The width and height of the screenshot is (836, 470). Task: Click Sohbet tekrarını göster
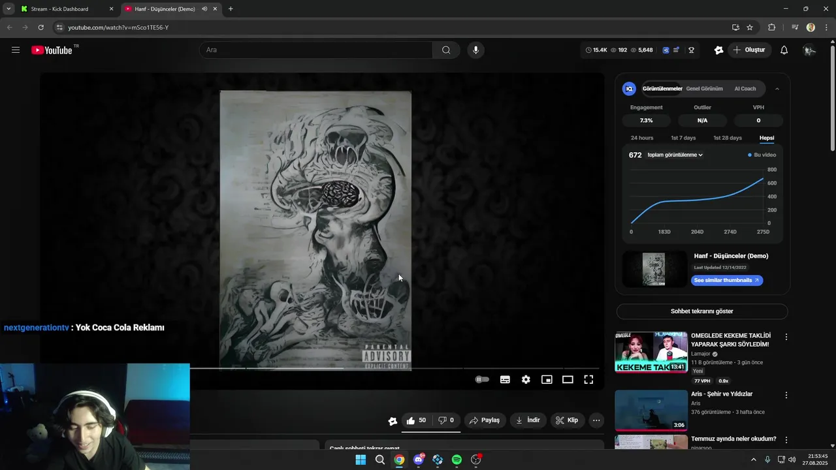702,311
